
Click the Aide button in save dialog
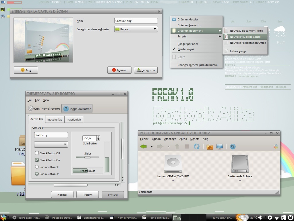click(26, 70)
